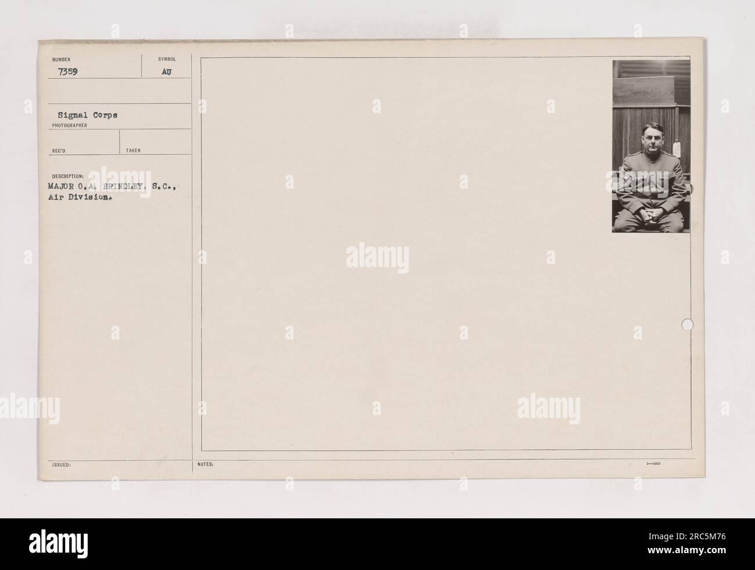Click the empty TAKEN field

click(156, 142)
